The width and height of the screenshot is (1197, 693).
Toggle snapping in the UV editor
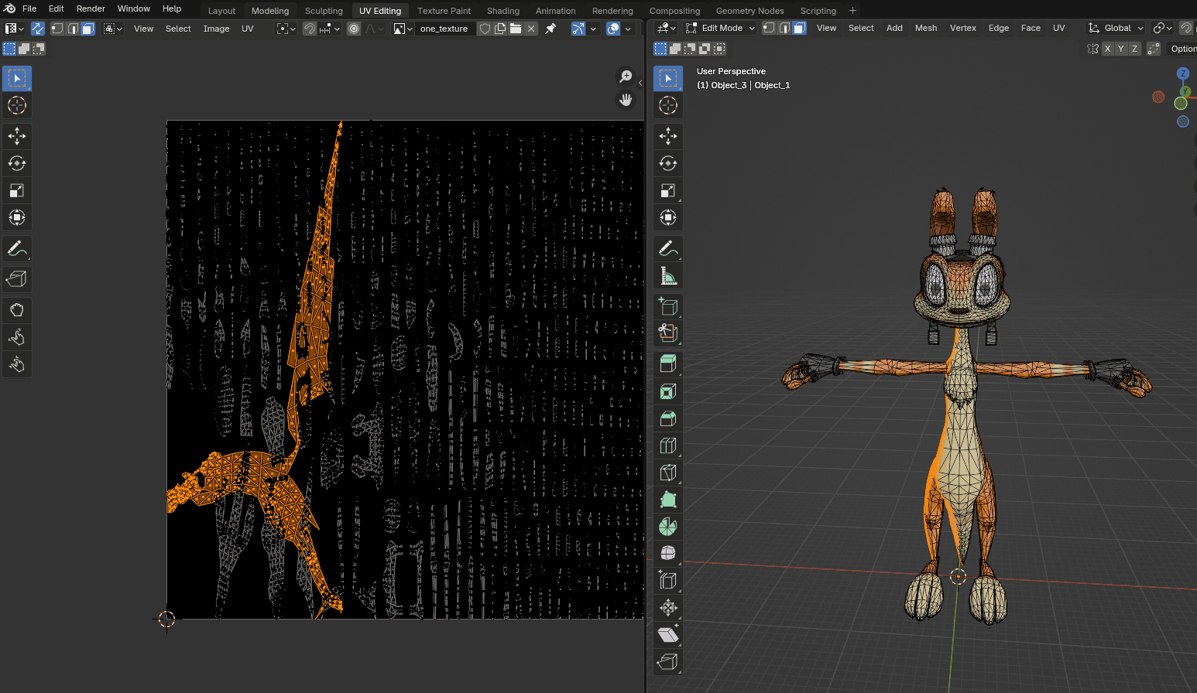click(x=309, y=29)
